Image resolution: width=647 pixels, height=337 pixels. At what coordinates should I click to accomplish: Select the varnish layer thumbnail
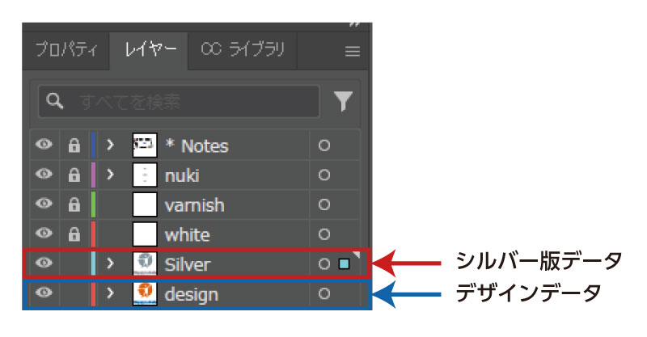(145, 204)
